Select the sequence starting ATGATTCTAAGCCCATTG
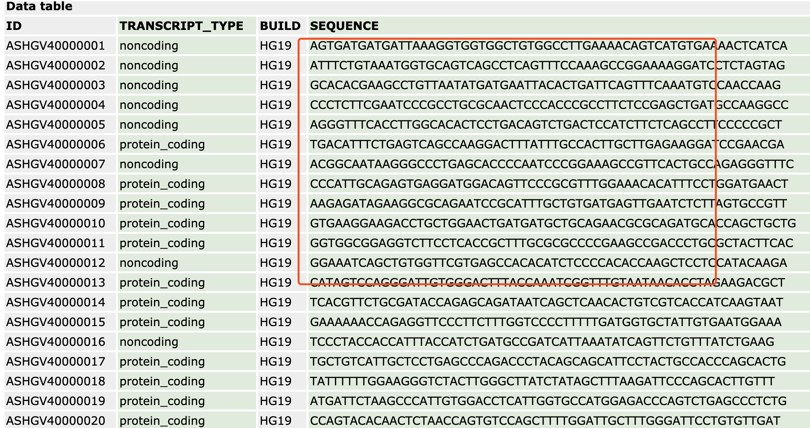The width and height of the screenshot is (810, 428). click(x=548, y=401)
